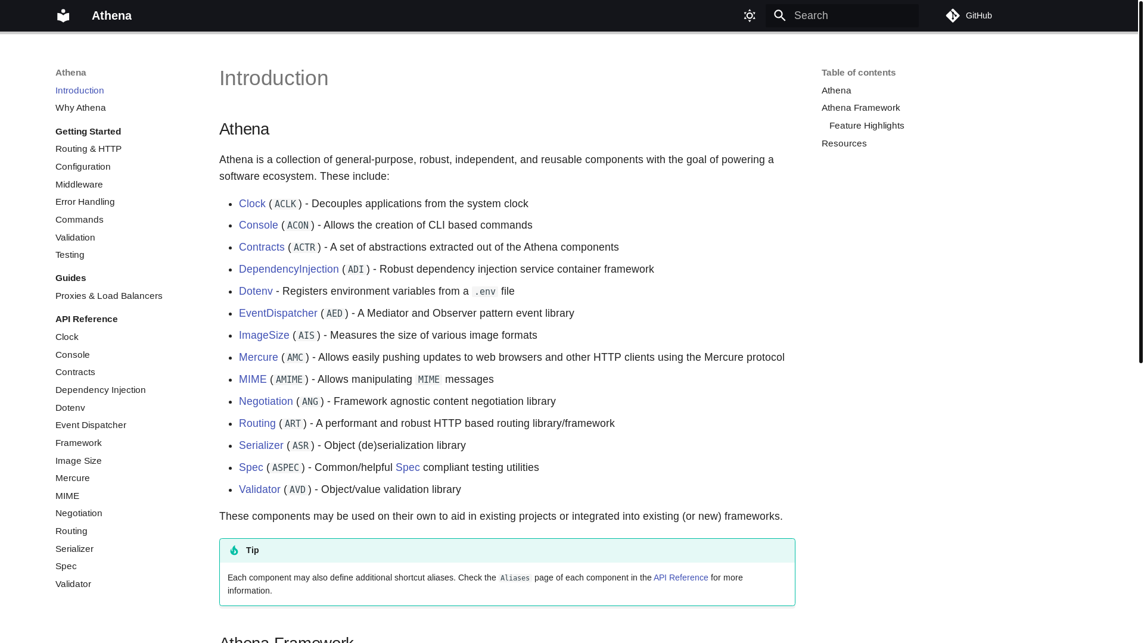Open Negotiation API reference in sidebar
The height and width of the screenshot is (643, 1144).
tap(79, 513)
